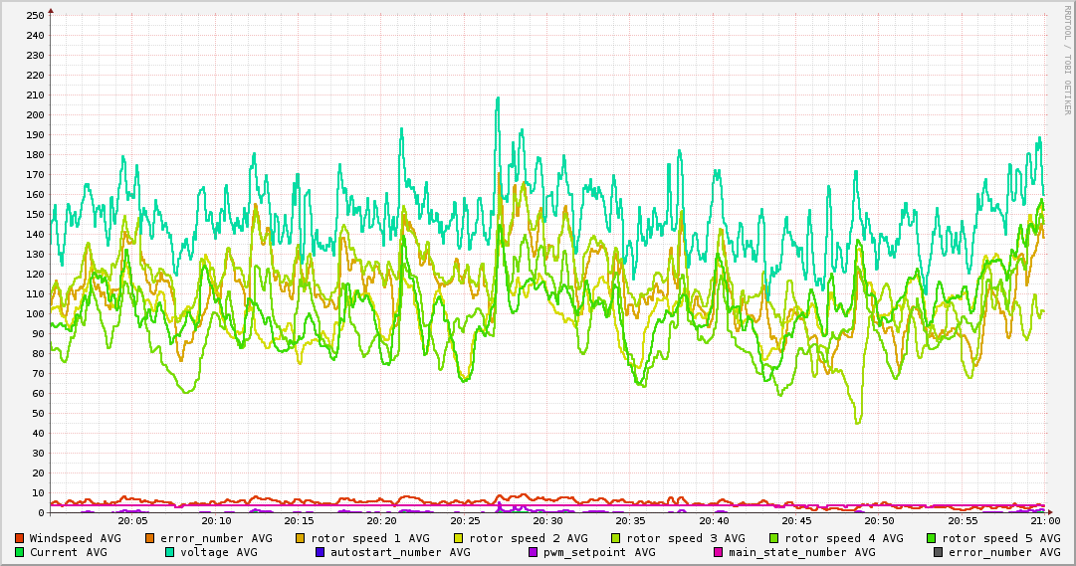Click the y-axis value 250

point(34,15)
